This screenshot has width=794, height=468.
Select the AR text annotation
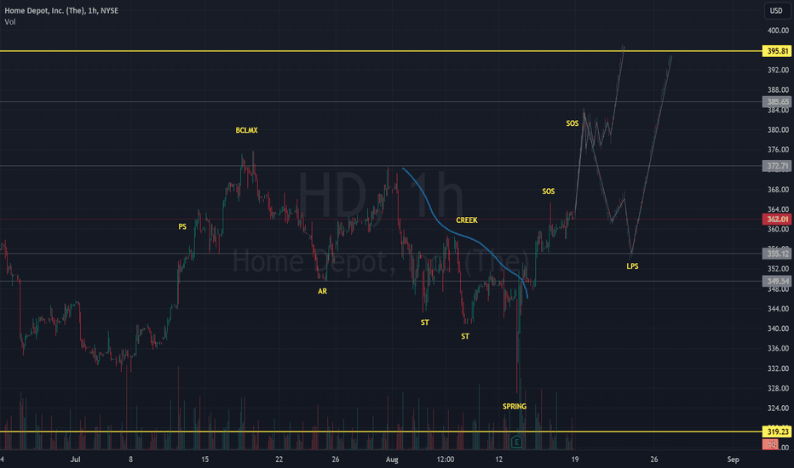322,291
